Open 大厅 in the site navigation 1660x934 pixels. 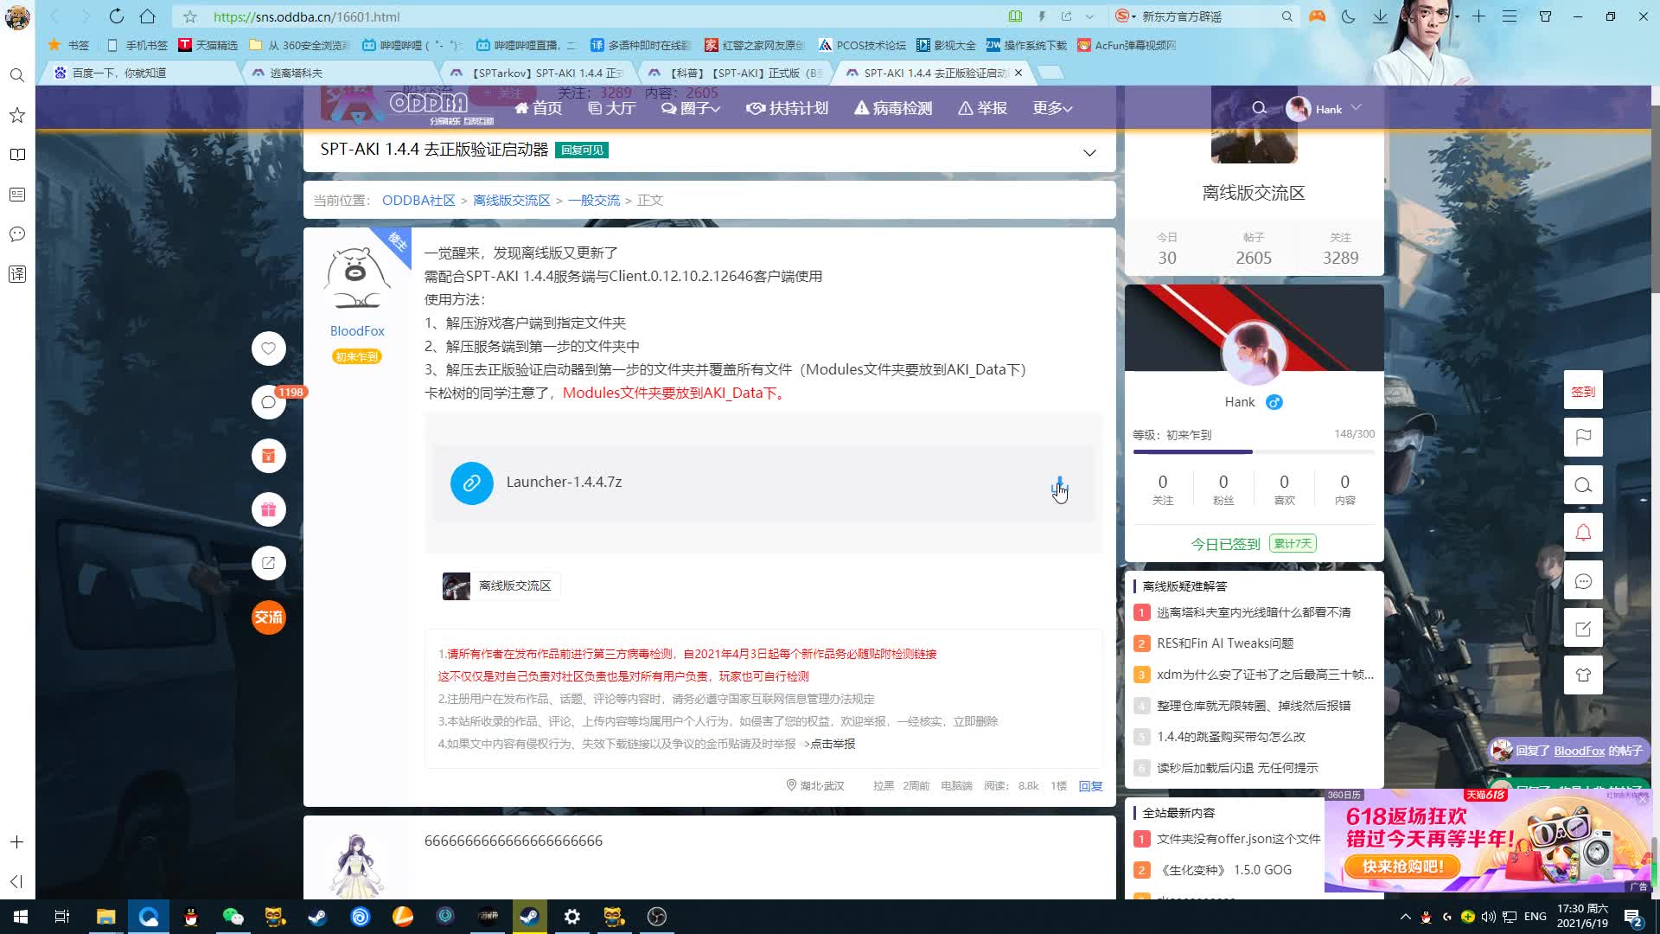(x=611, y=108)
